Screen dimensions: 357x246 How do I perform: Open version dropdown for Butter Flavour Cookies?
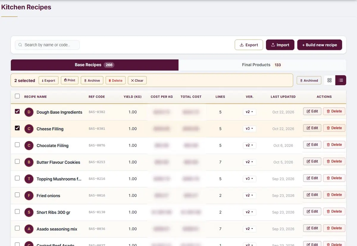coord(249,162)
